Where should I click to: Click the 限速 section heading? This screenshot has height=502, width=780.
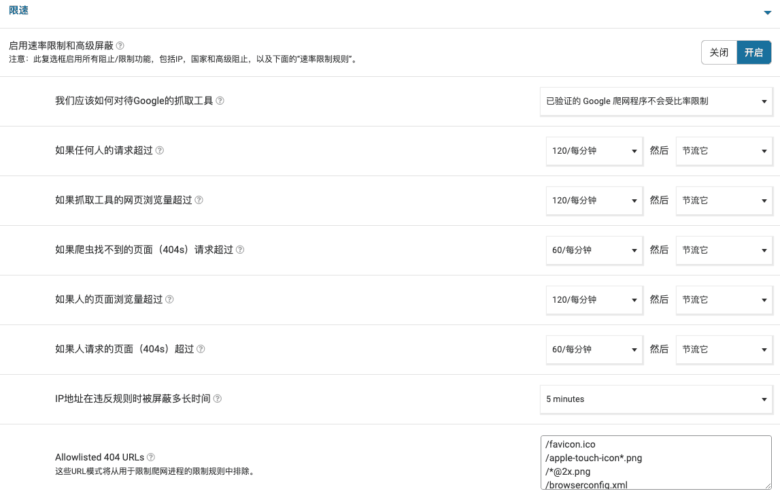tap(18, 11)
